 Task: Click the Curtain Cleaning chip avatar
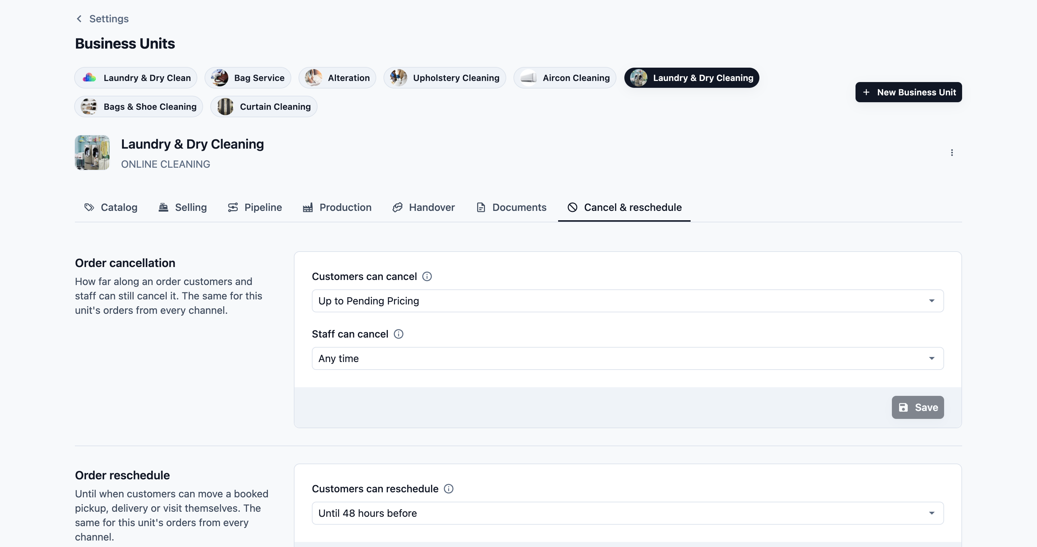[225, 107]
